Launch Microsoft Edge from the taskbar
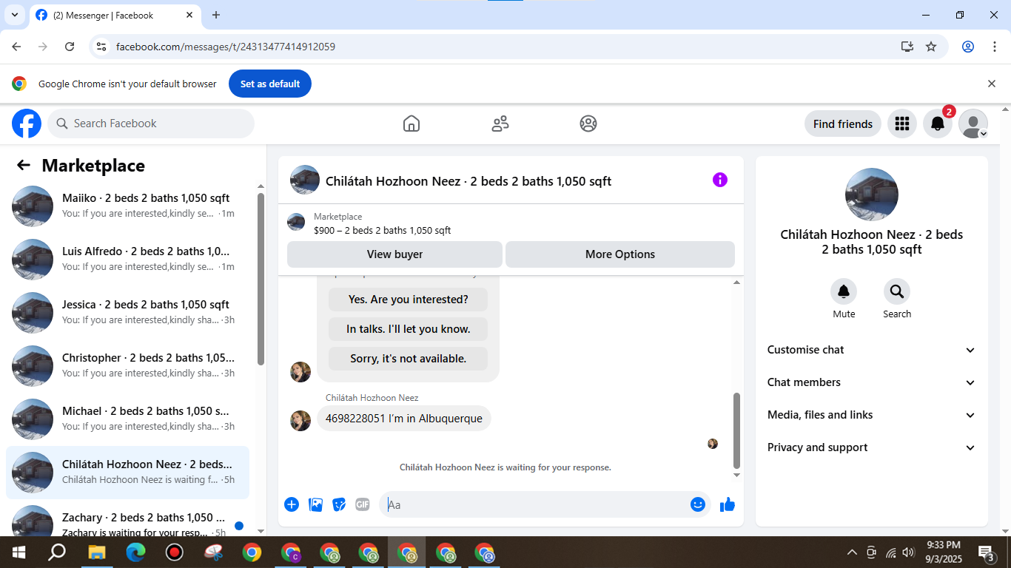 coord(135,552)
